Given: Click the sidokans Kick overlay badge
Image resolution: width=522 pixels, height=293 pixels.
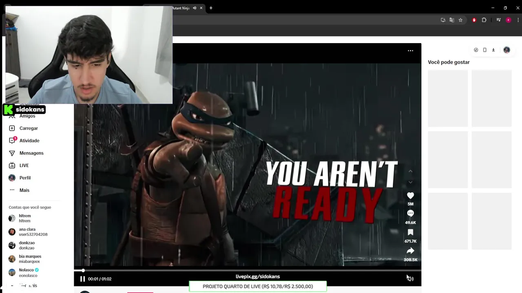Looking at the screenshot, I should (24, 109).
